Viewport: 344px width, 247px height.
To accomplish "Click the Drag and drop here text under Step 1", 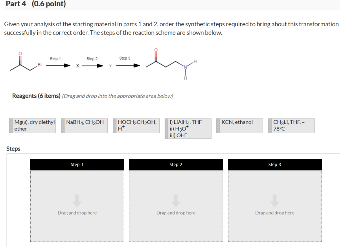I will [77, 212].
